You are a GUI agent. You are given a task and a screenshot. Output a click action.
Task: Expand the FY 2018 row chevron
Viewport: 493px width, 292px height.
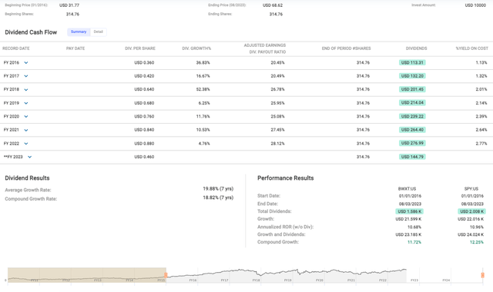26,90
